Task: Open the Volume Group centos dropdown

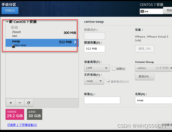Action: [154, 68]
